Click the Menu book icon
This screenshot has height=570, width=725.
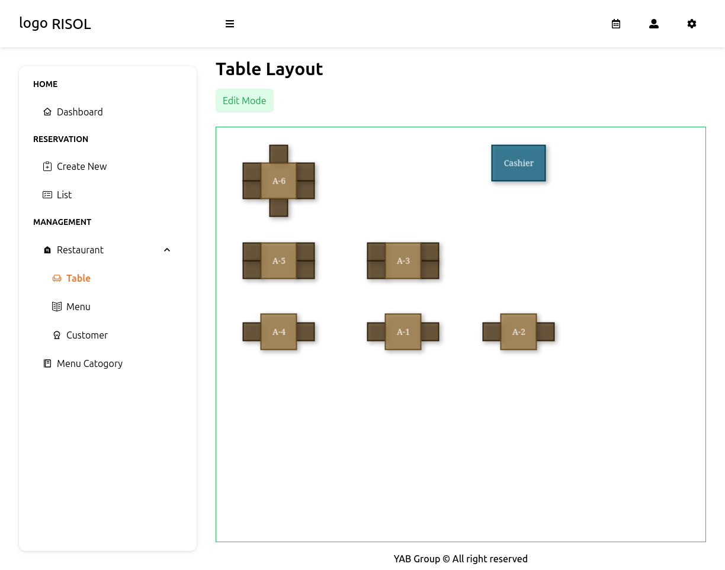(x=56, y=306)
